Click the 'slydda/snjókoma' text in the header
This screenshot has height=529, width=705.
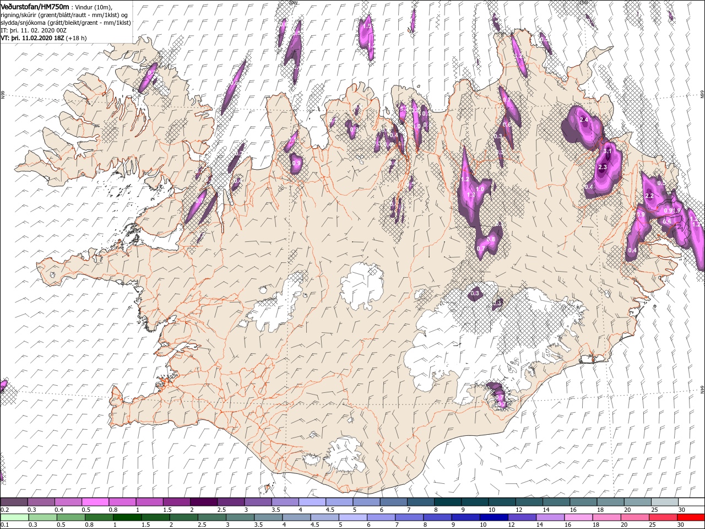click(23, 23)
